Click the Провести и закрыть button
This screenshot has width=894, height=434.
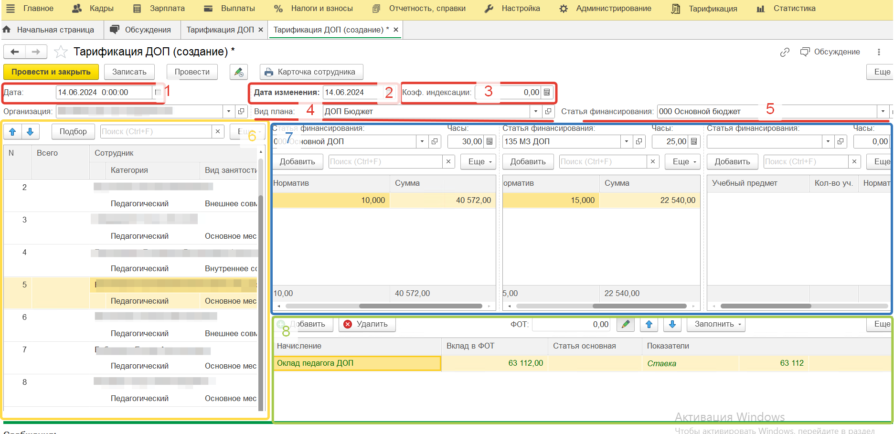(51, 72)
